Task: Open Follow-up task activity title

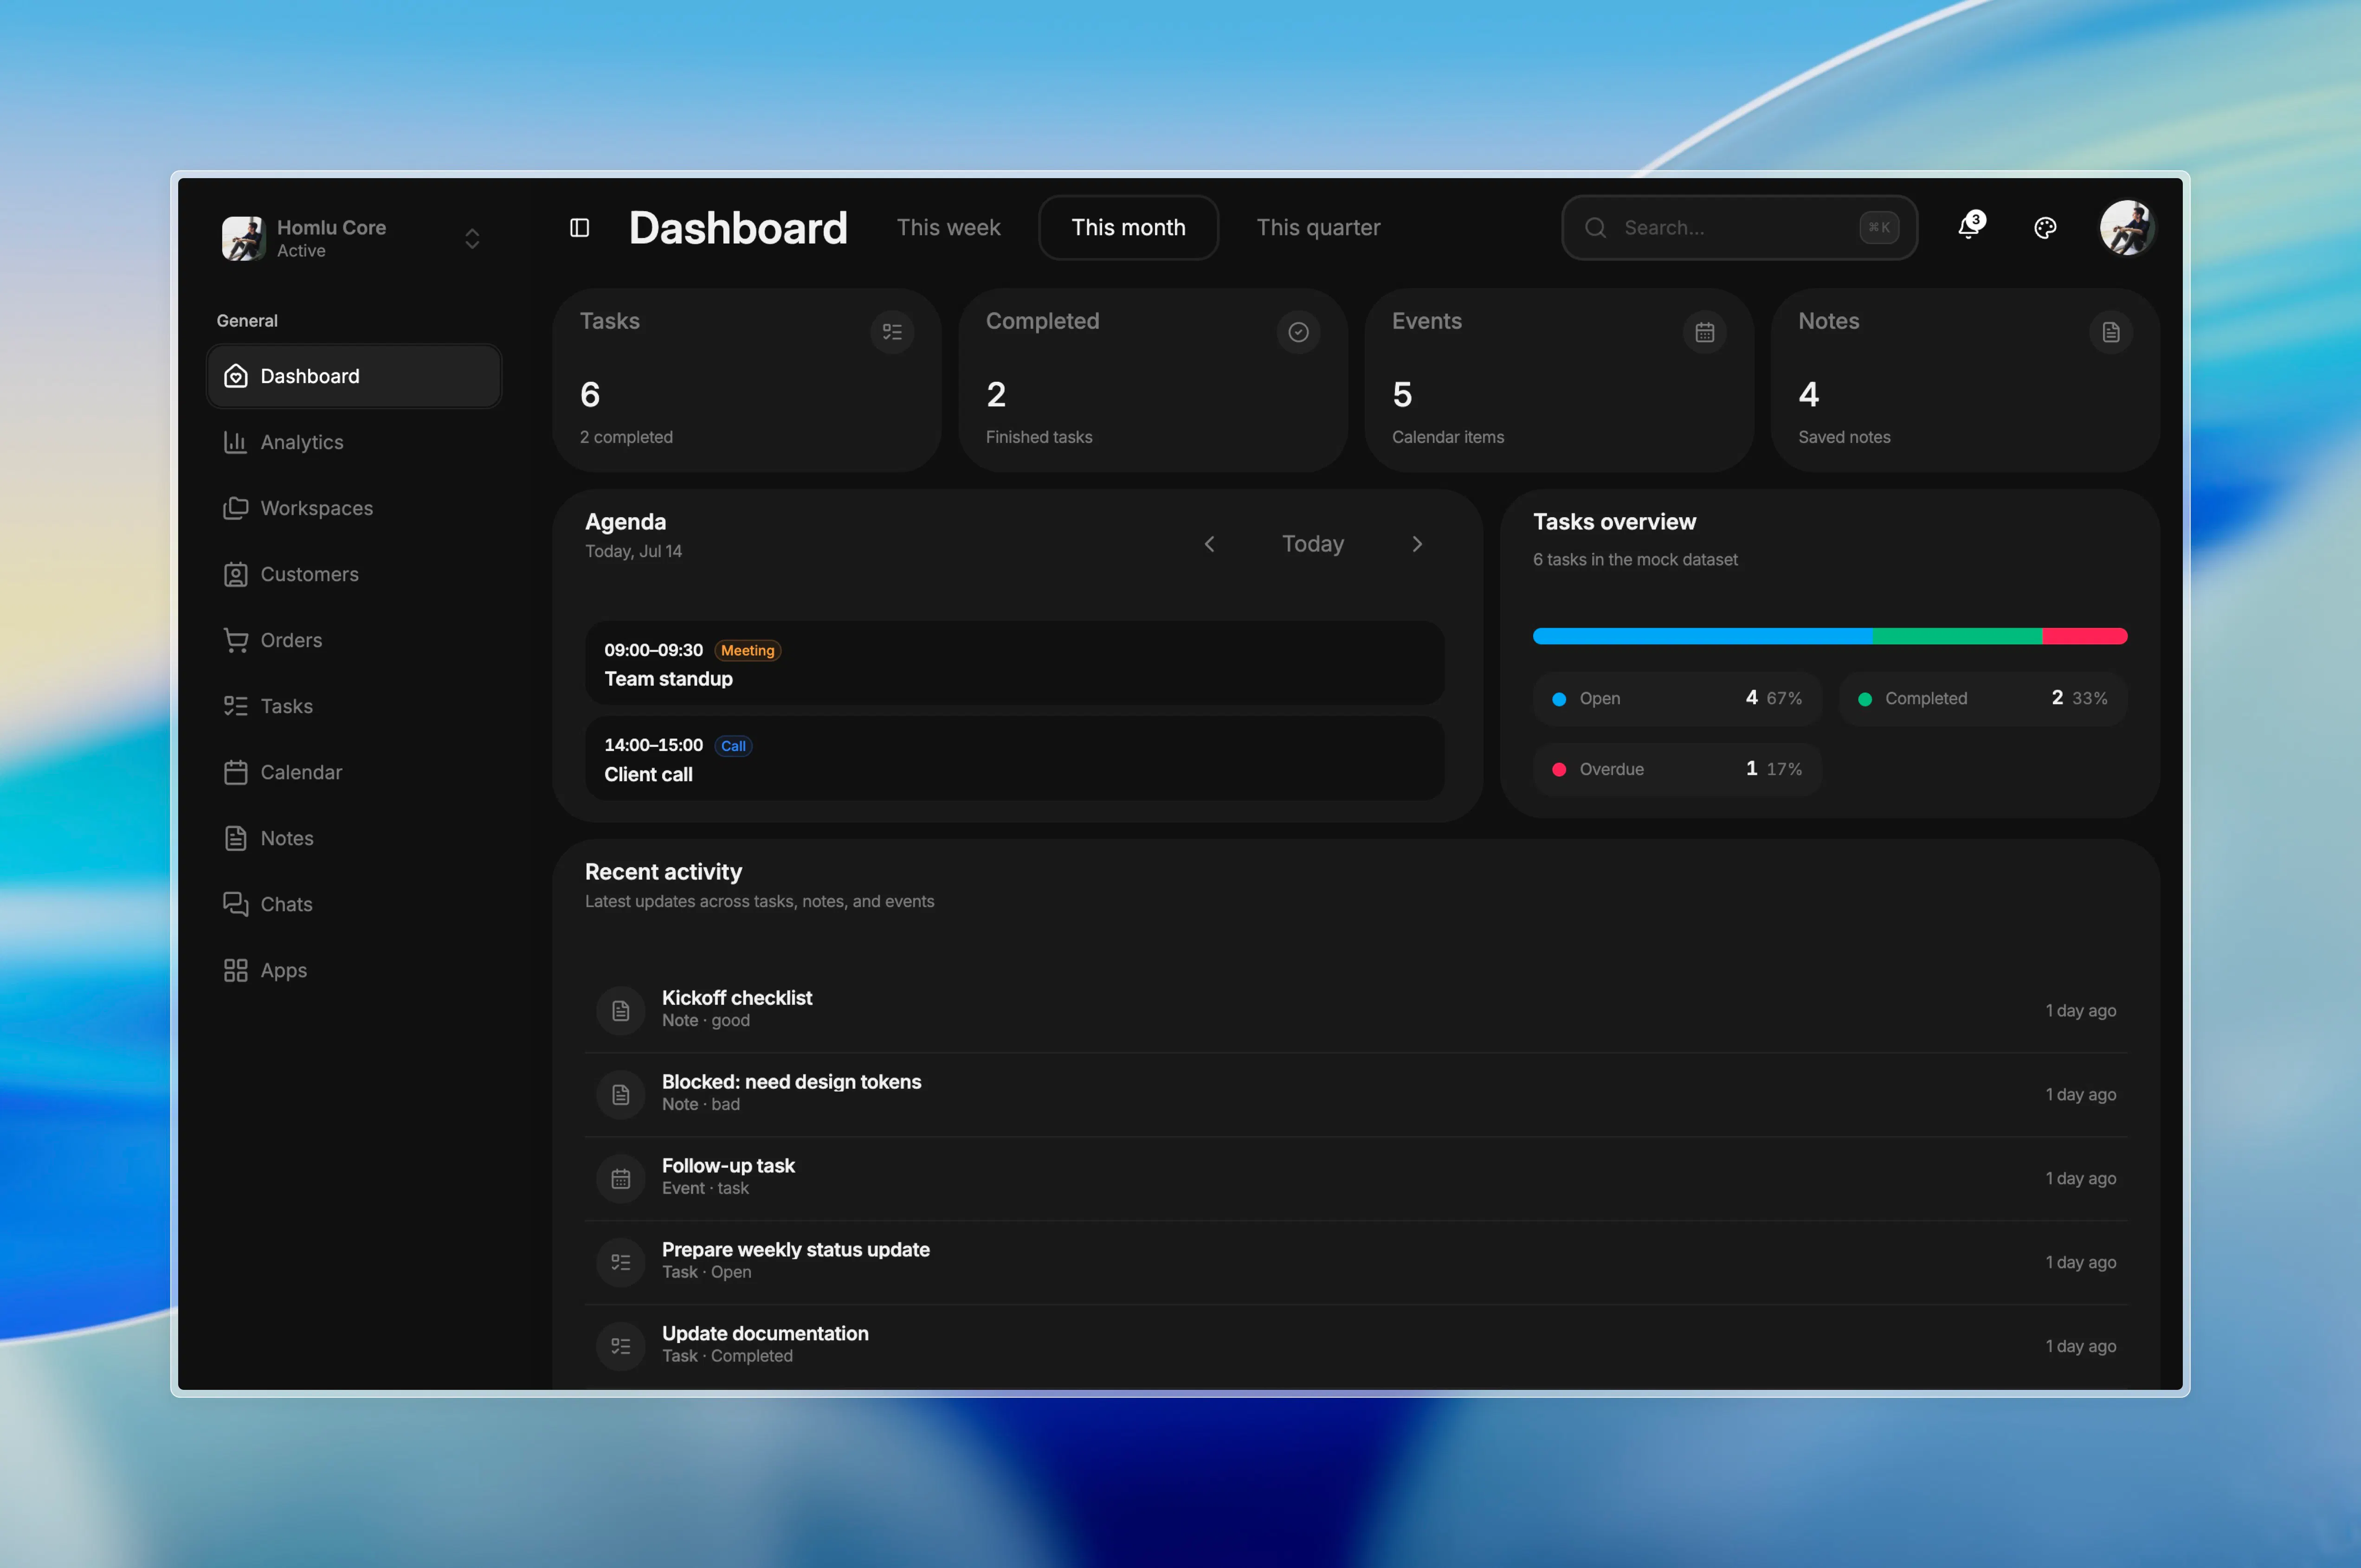Action: 728,1166
